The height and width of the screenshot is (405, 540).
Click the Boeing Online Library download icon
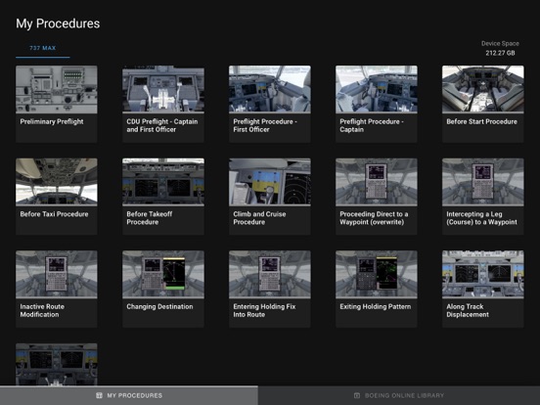click(x=357, y=395)
